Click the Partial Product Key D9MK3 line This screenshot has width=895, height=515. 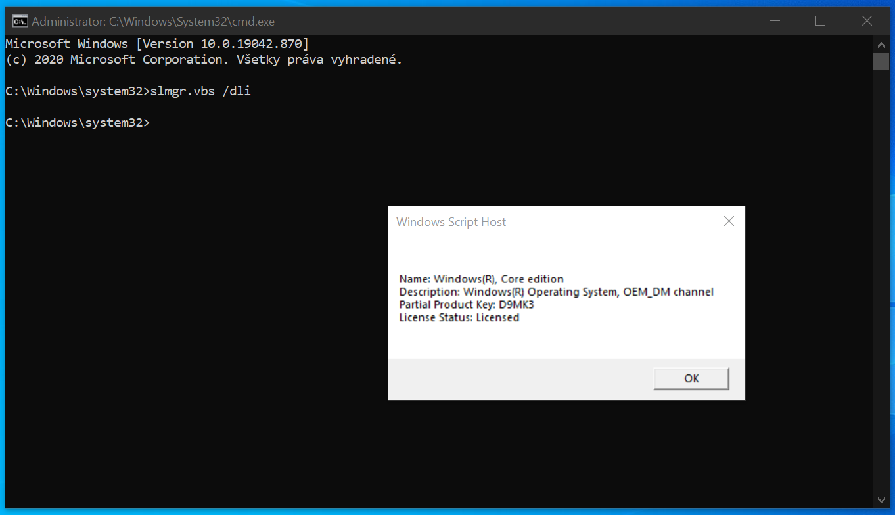[467, 305]
